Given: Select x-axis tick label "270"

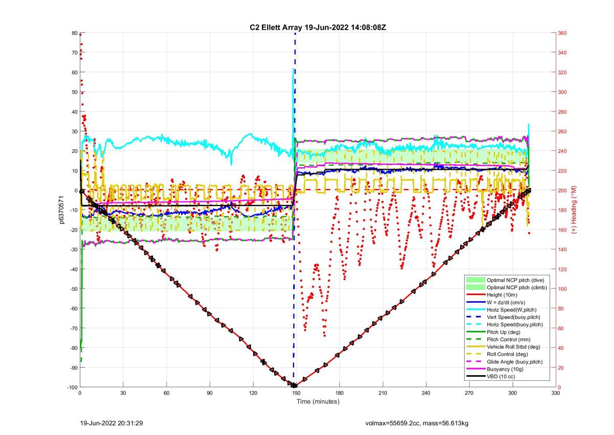Looking at the screenshot, I should tap(469, 393).
